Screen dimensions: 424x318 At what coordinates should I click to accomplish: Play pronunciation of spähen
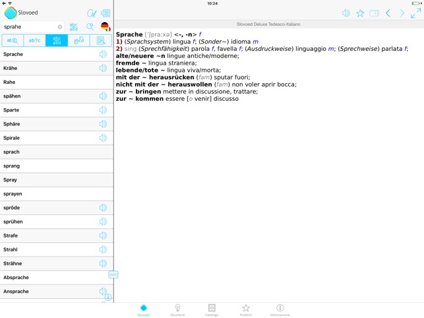click(x=103, y=96)
